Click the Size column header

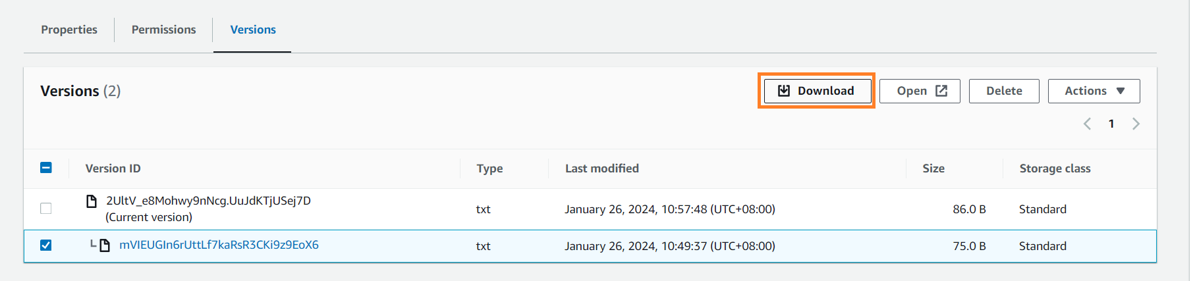[x=933, y=168]
